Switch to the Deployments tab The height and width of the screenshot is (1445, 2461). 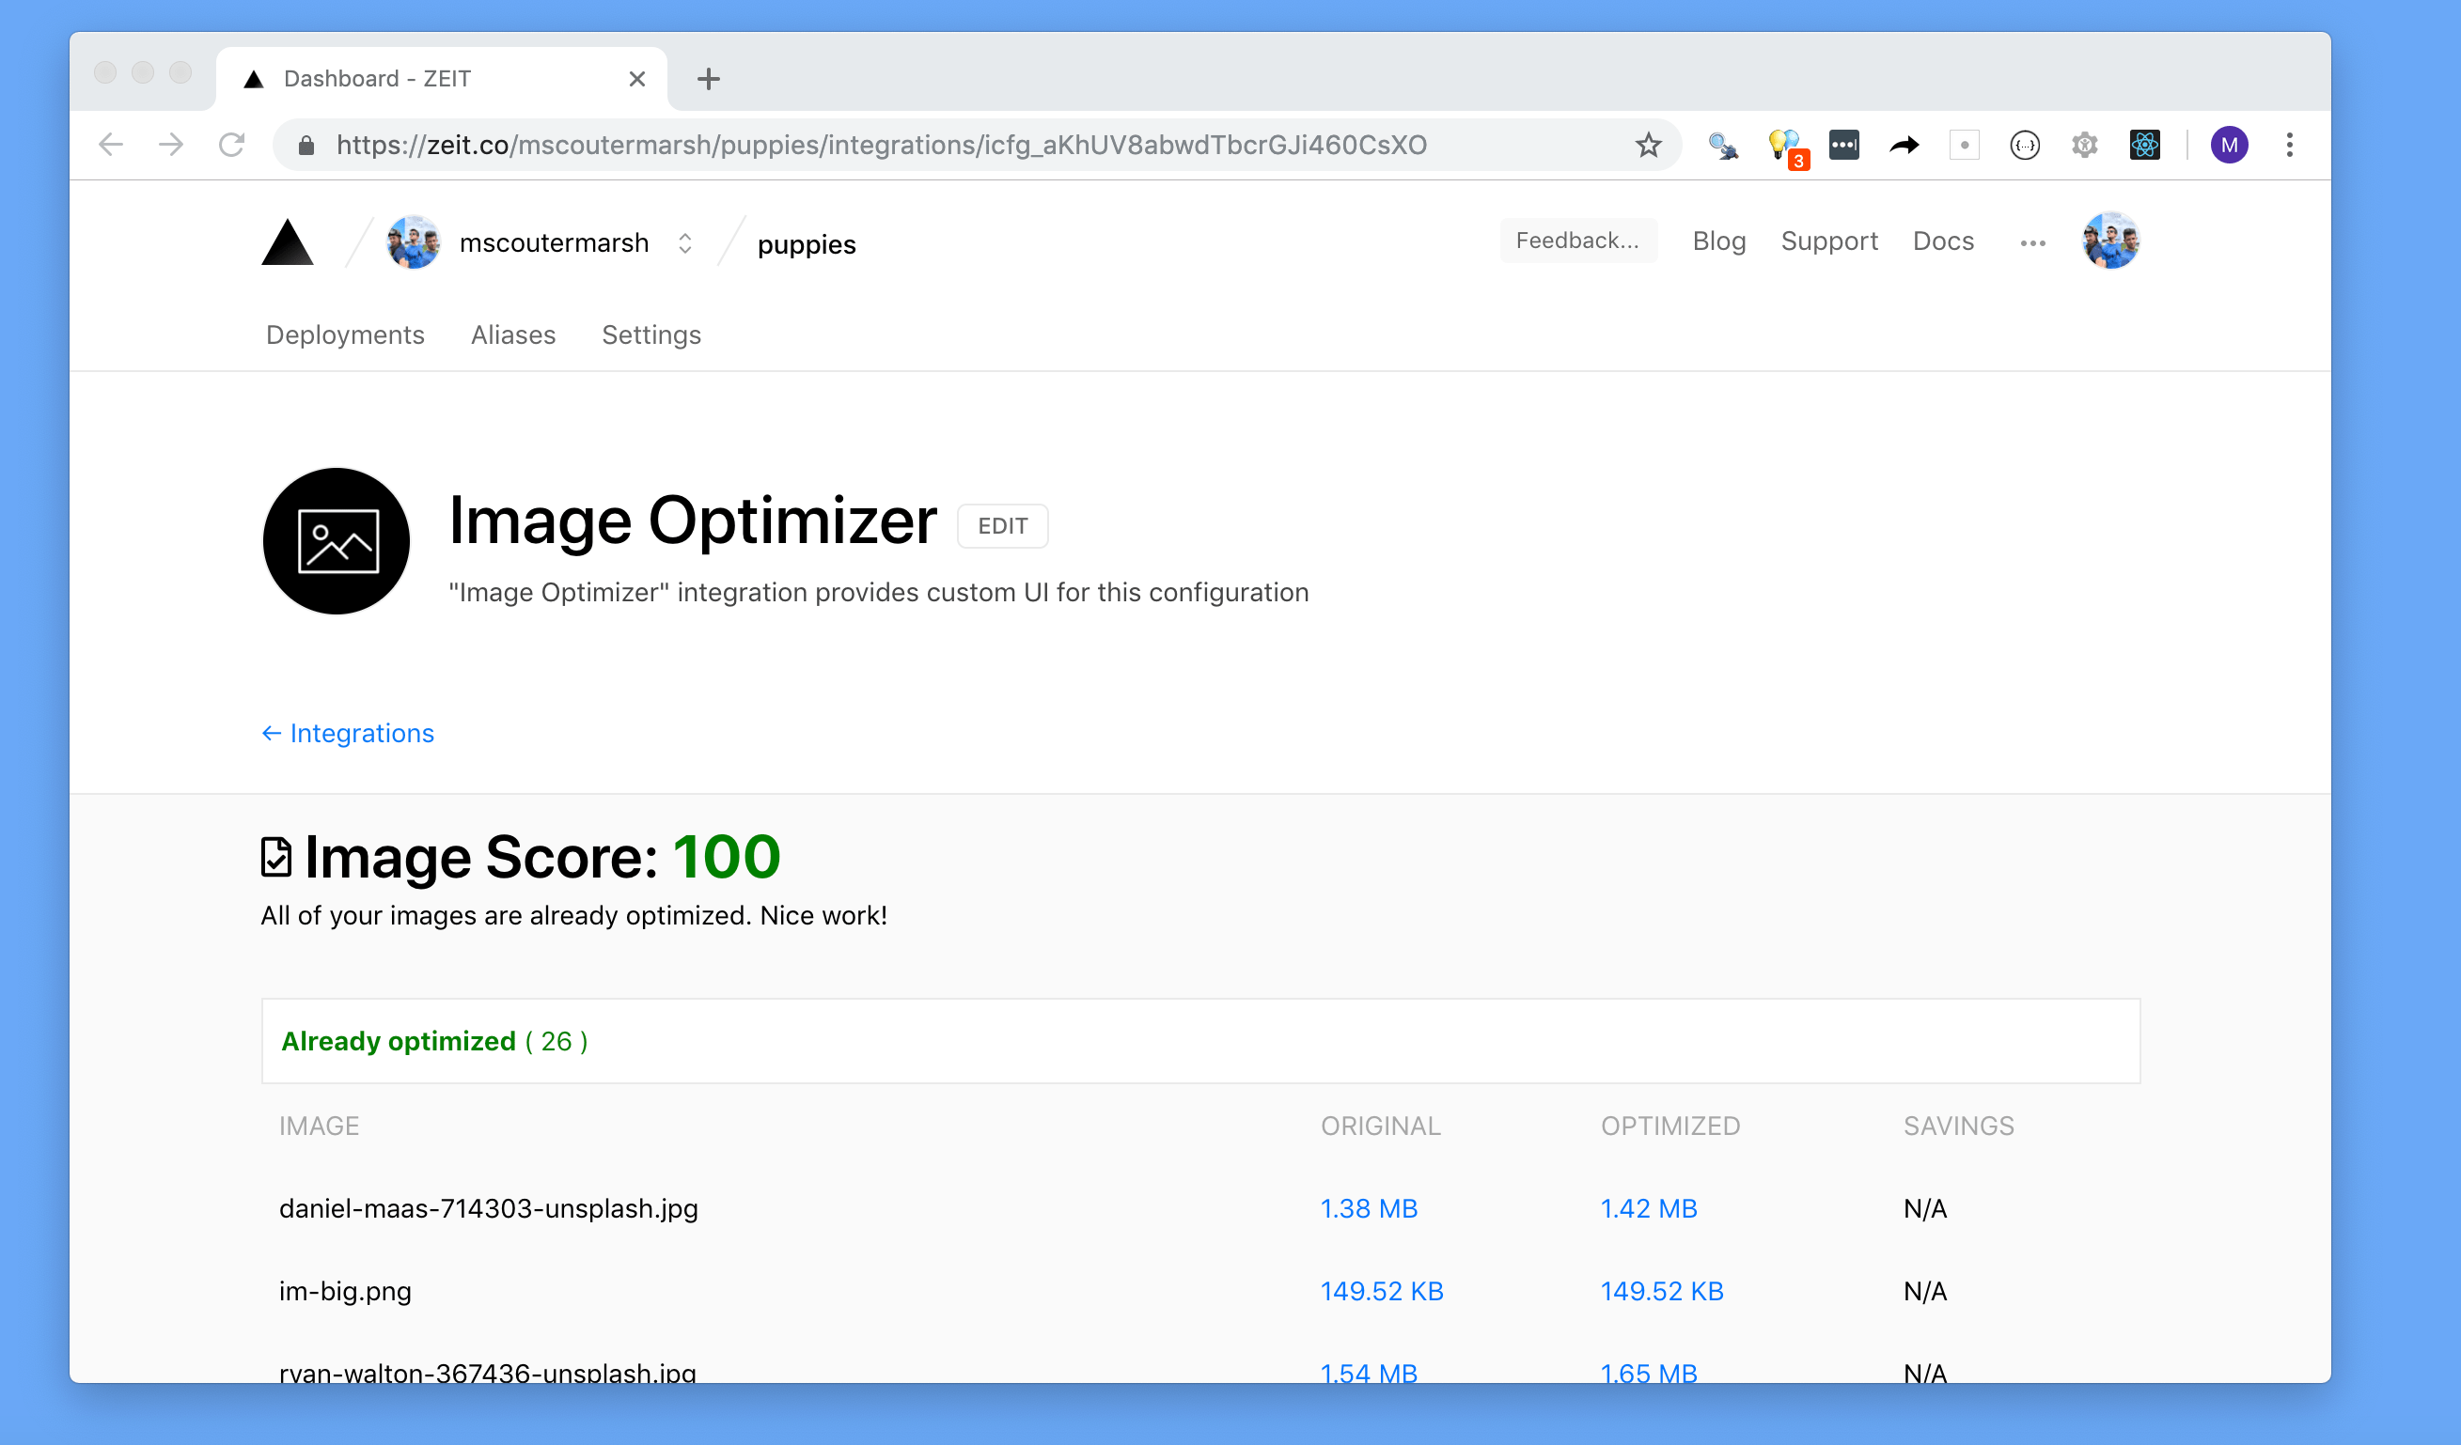point(345,334)
